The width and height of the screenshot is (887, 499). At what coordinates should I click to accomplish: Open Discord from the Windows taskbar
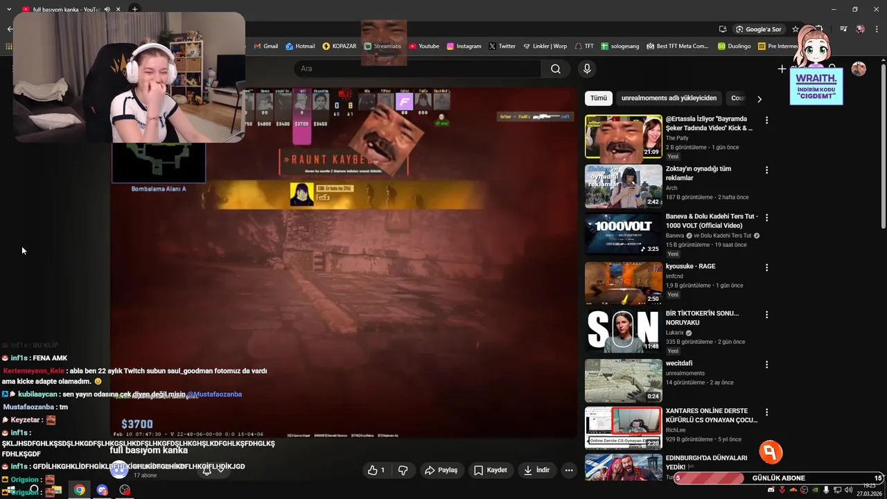pyautogui.click(x=103, y=490)
